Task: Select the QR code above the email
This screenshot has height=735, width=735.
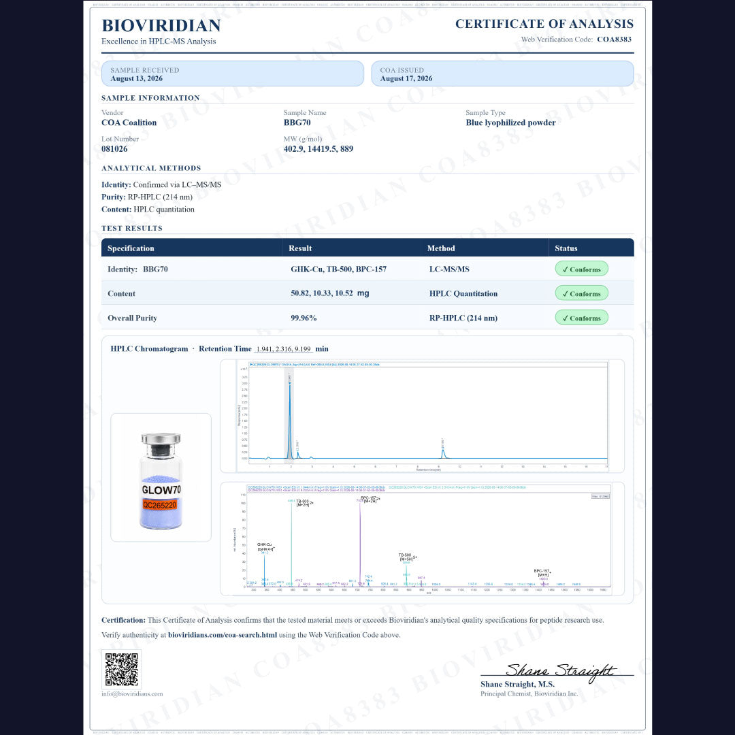Action: [x=121, y=669]
